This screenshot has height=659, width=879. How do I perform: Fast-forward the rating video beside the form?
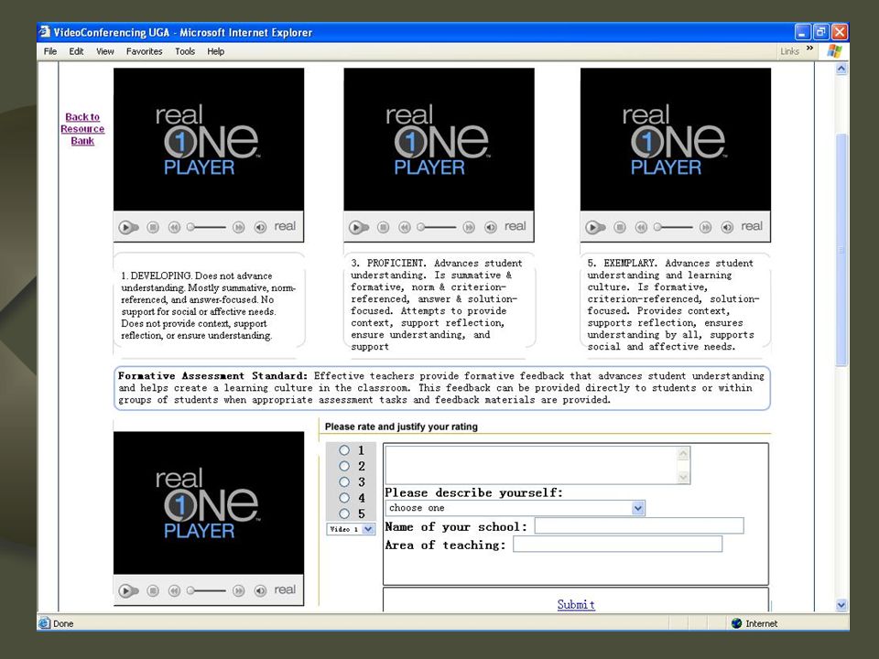tap(239, 590)
